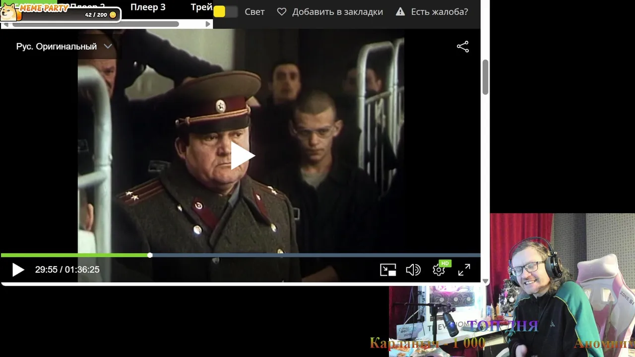Seek using the green video progress bar
The image size is (635, 357).
click(x=241, y=255)
